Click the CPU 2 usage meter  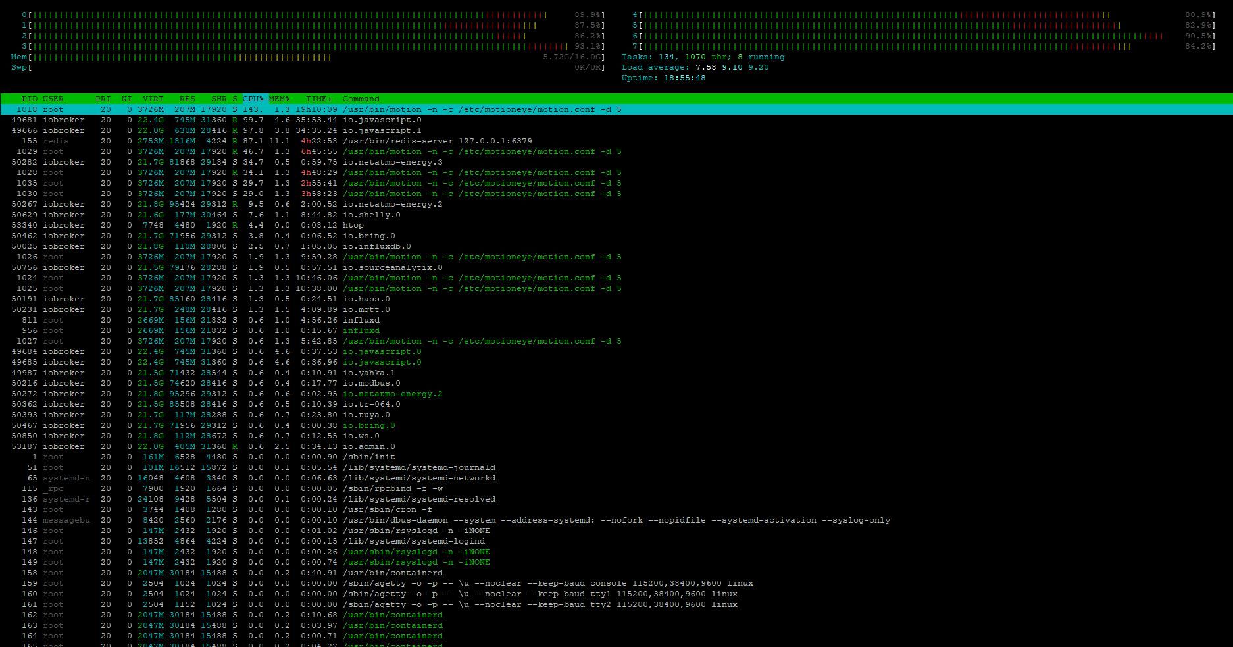[x=313, y=36]
